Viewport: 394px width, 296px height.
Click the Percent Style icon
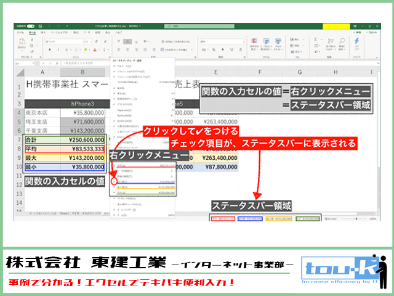[x=214, y=50]
